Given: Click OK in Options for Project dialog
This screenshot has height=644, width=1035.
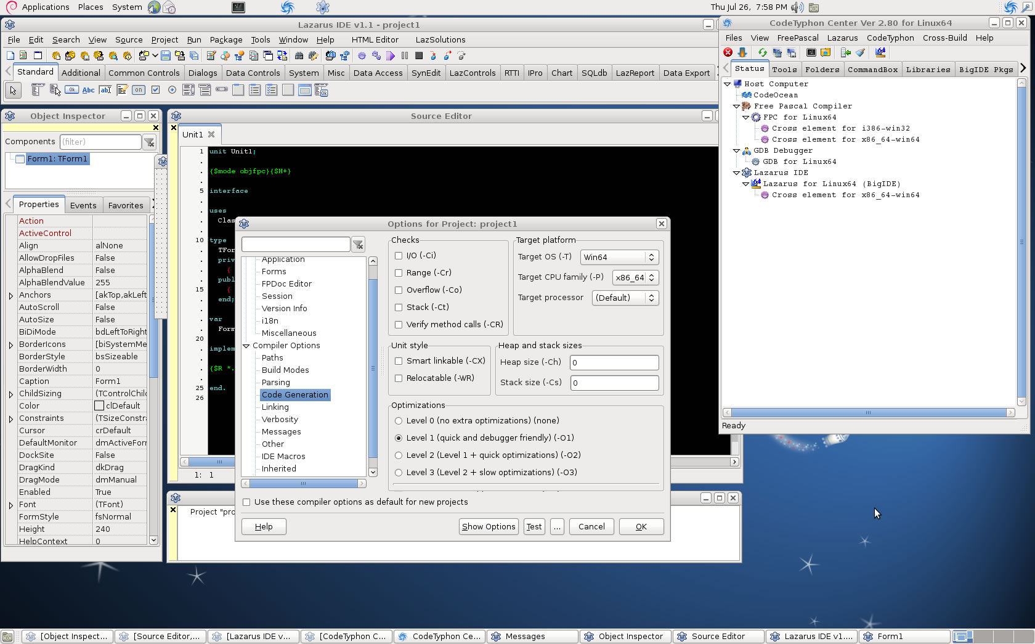Looking at the screenshot, I should 641,527.
